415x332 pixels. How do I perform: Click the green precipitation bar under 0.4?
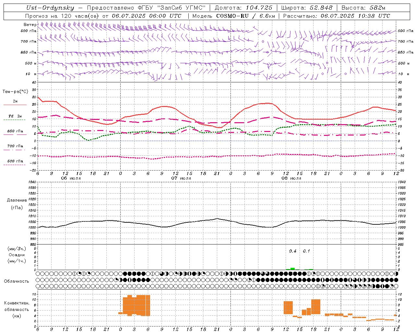292,269
